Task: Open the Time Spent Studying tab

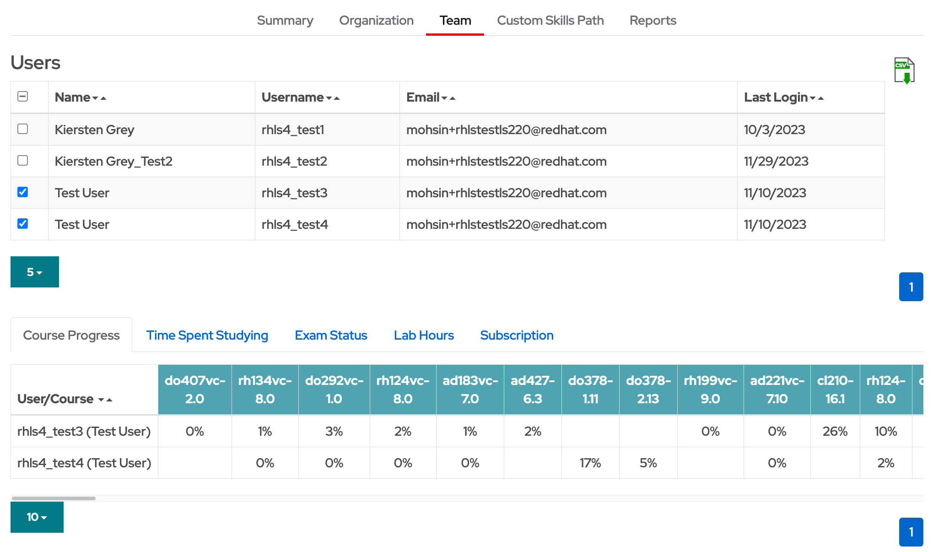Action: coord(207,335)
